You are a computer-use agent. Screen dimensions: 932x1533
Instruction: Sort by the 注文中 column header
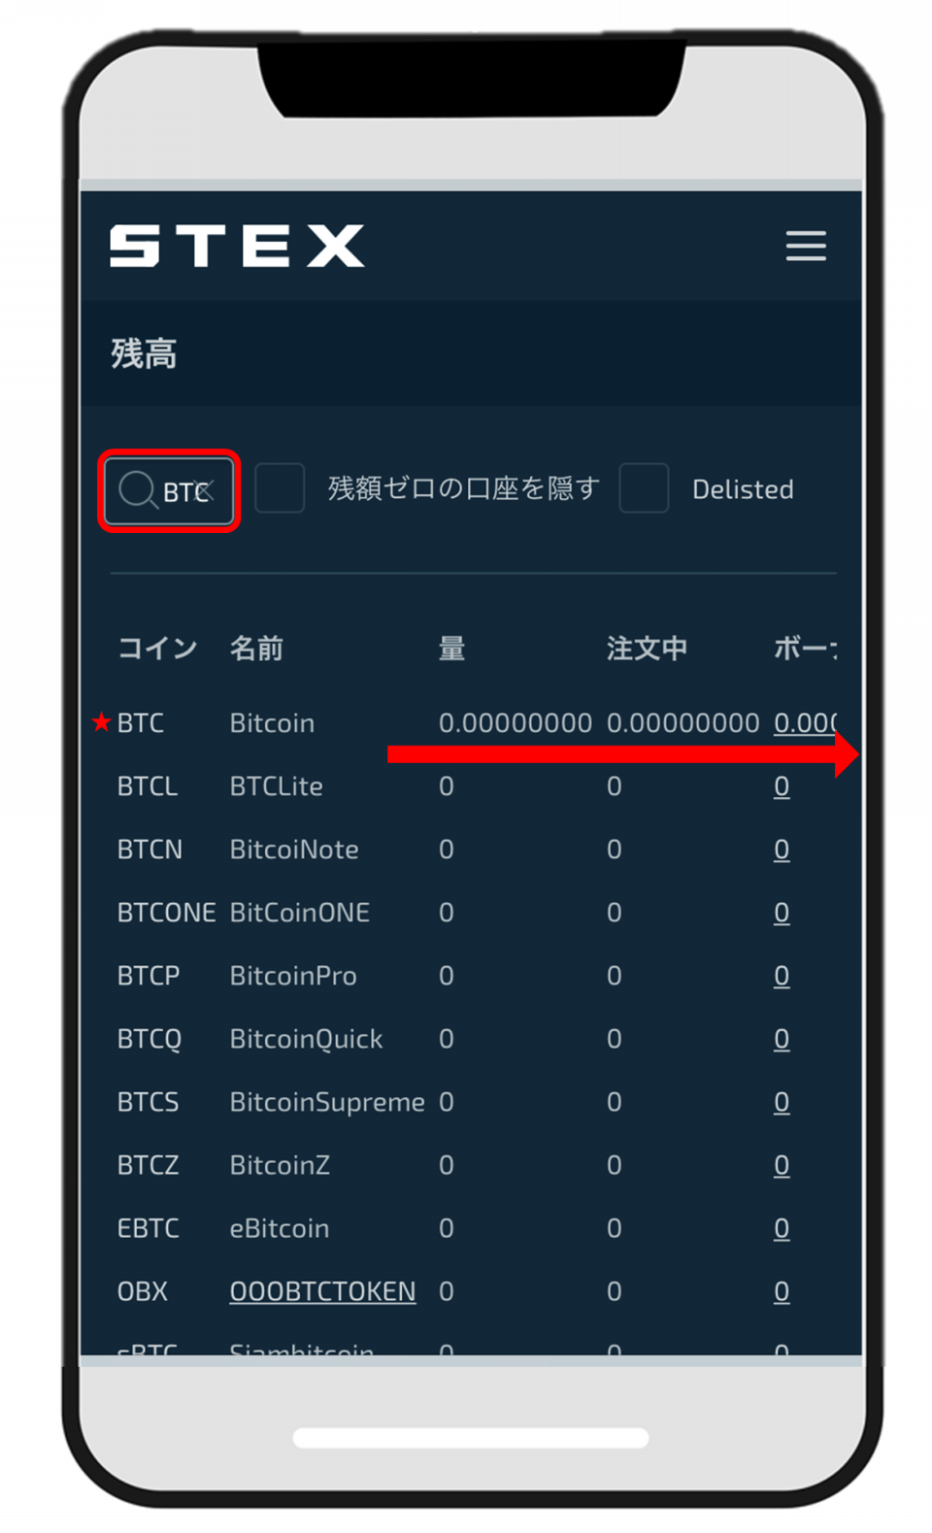click(x=647, y=649)
